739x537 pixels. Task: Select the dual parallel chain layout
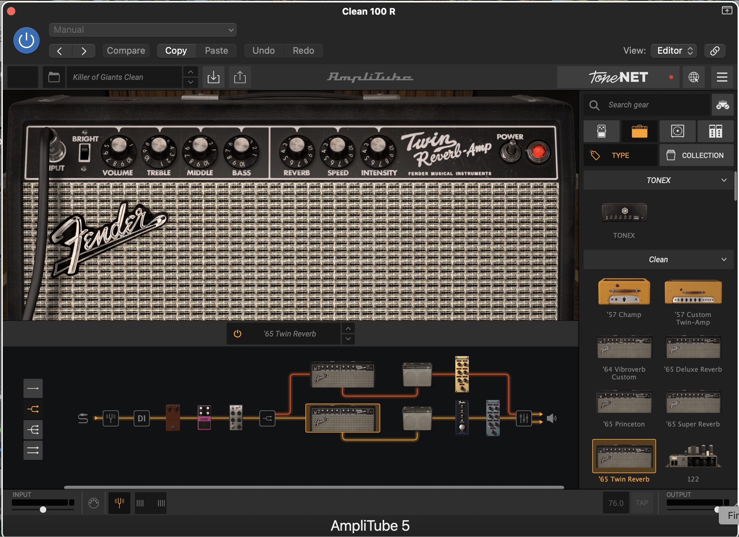[33, 450]
